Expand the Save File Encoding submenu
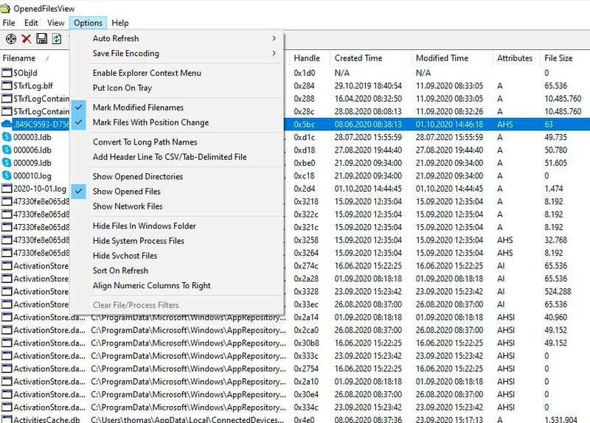 (176, 53)
